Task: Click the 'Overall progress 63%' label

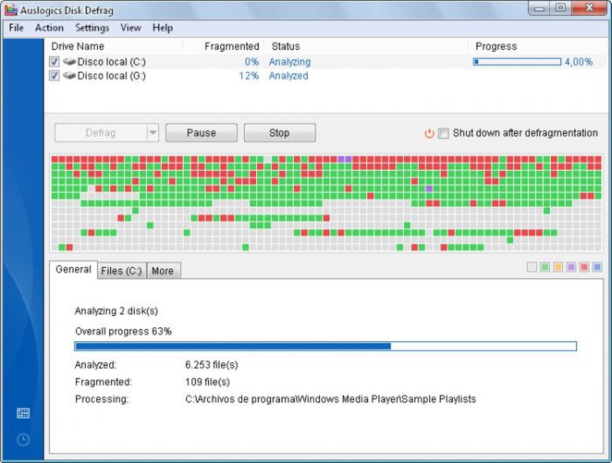Action: tap(124, 331)
